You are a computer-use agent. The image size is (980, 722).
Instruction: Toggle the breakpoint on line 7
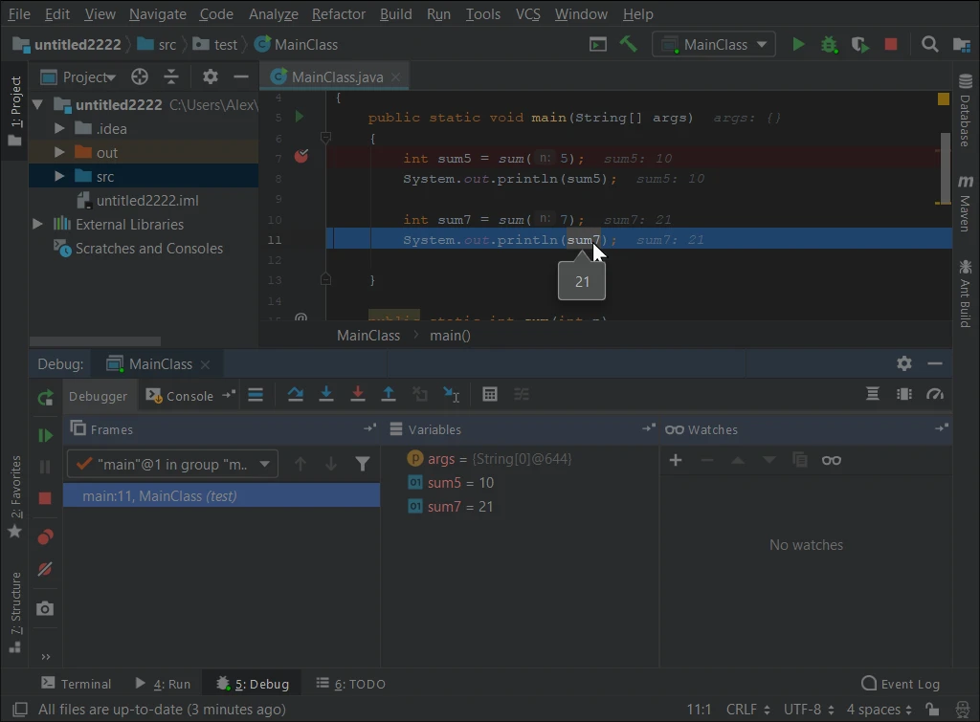(x=301, y=156)
